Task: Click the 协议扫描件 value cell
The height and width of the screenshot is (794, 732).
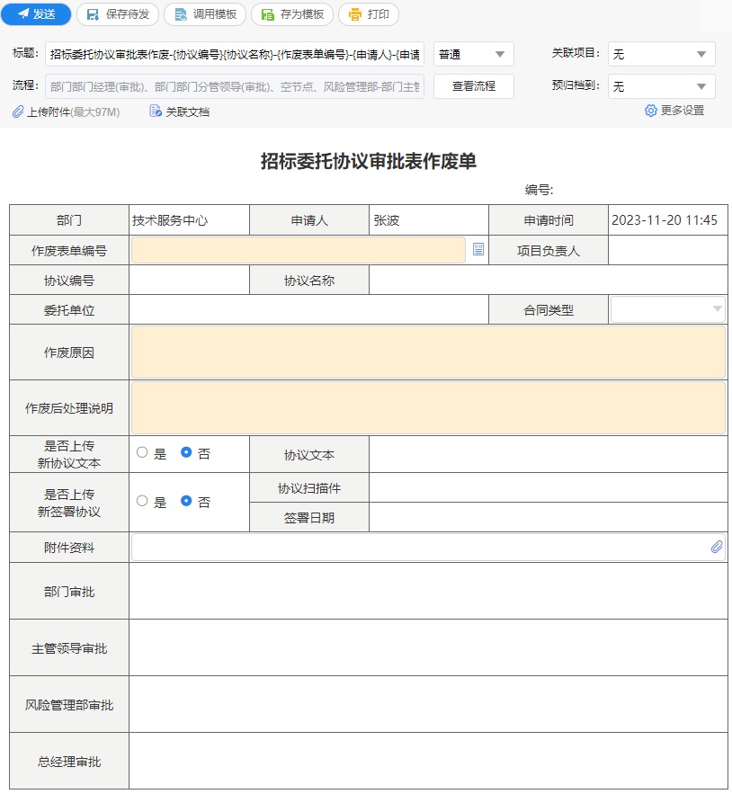Action: pyautogui.click(x=549, y=487)
